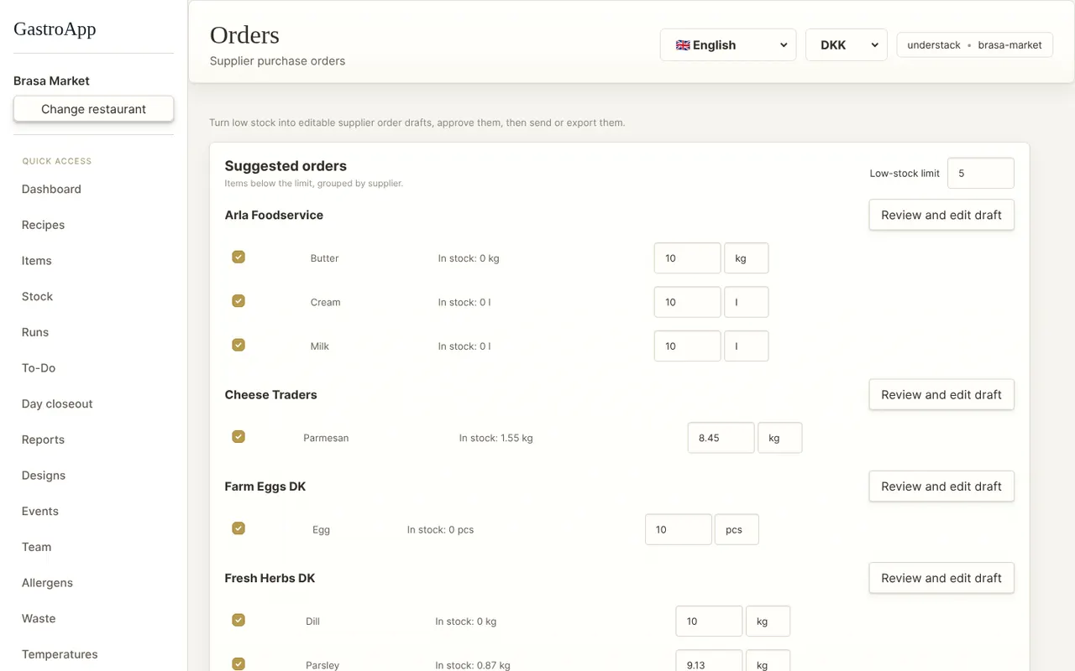Click the 'In stock: 1.55 kg' text
1075x671 pixels.
[496, 438]
